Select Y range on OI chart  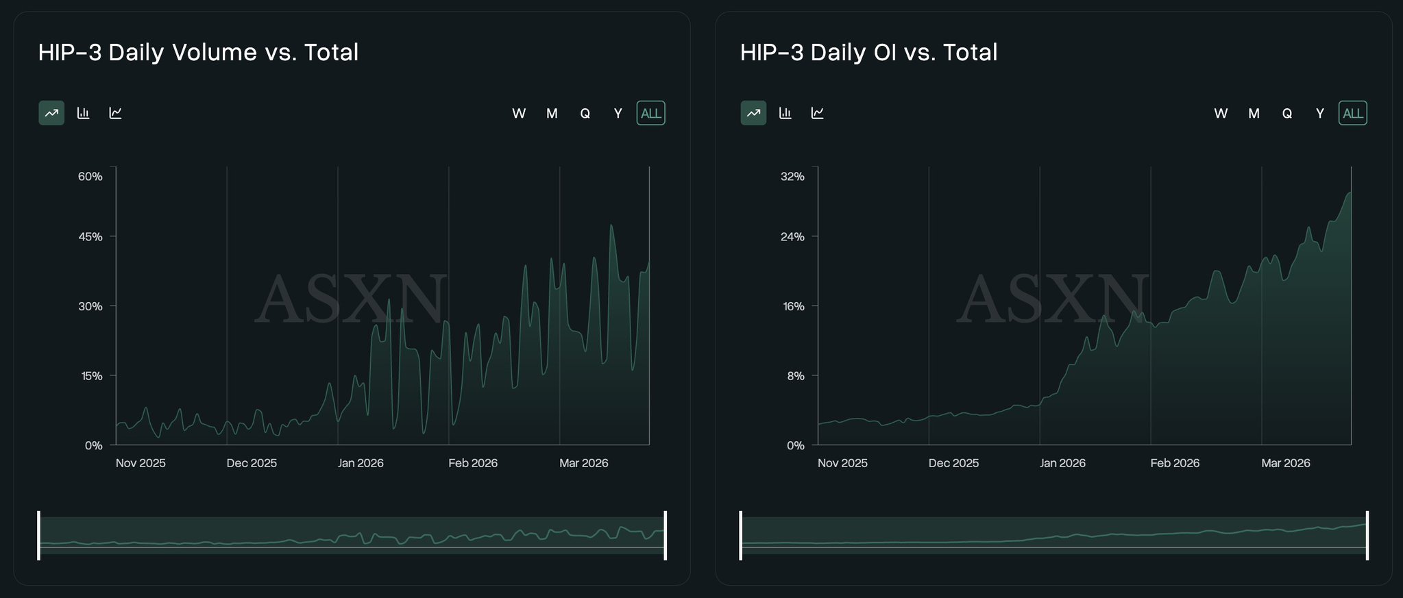point(1319,114)
